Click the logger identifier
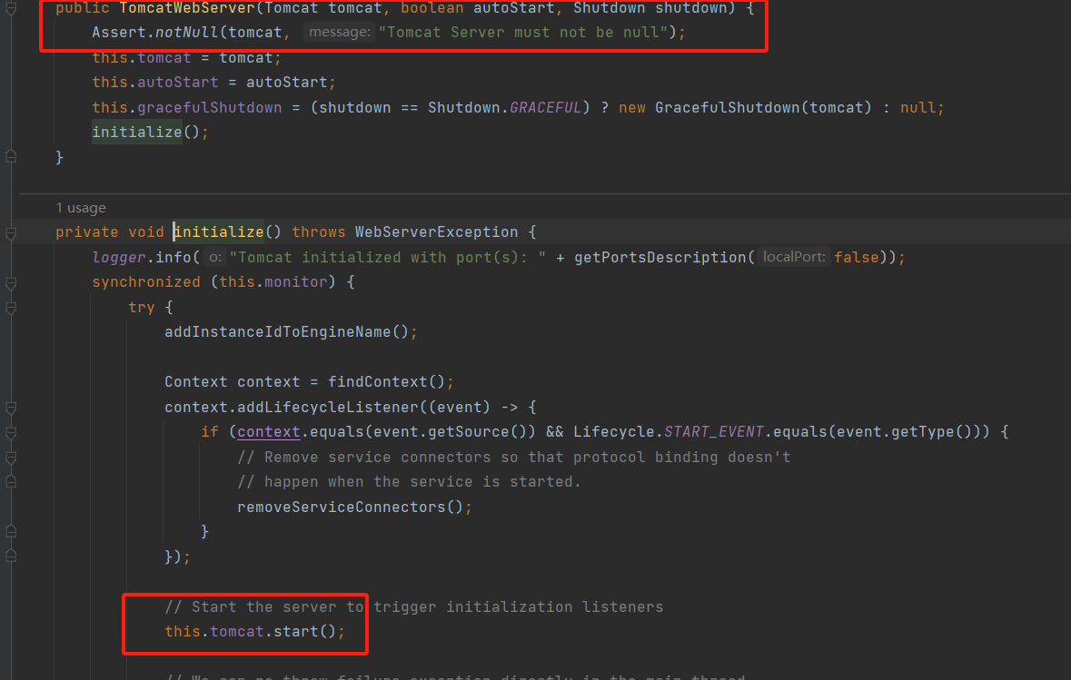The image size is (1071, 680). pyautogui.click(x=119, y=258)
